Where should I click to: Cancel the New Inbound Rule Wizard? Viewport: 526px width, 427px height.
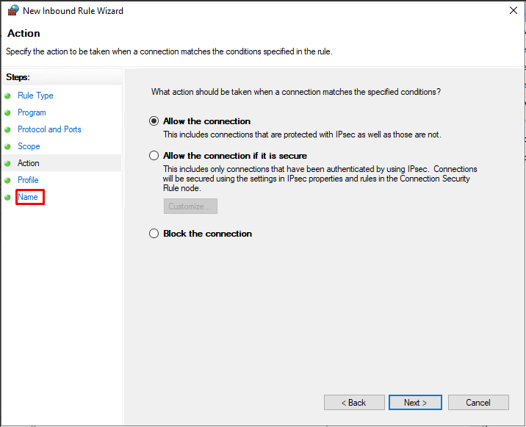pyautogui.click(x=478, y=402)
